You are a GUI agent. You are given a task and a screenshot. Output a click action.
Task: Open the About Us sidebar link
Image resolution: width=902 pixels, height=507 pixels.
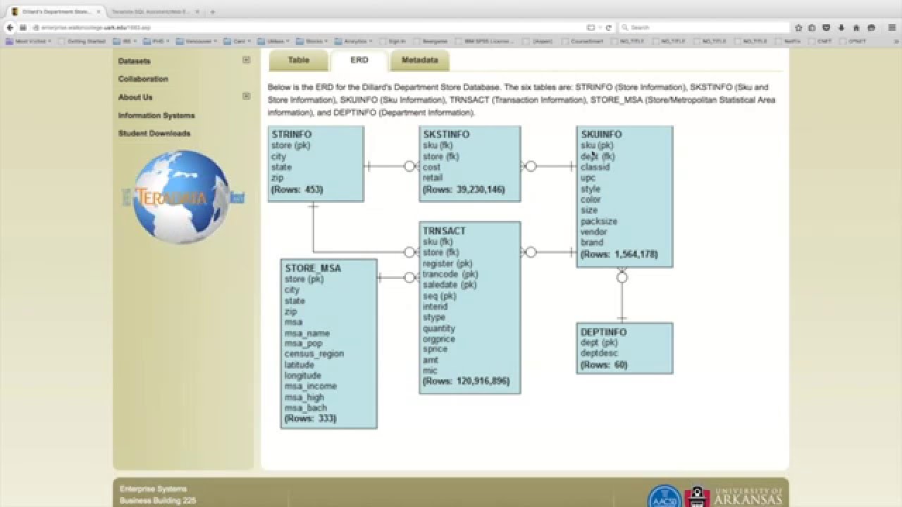(x=135, y=97)
